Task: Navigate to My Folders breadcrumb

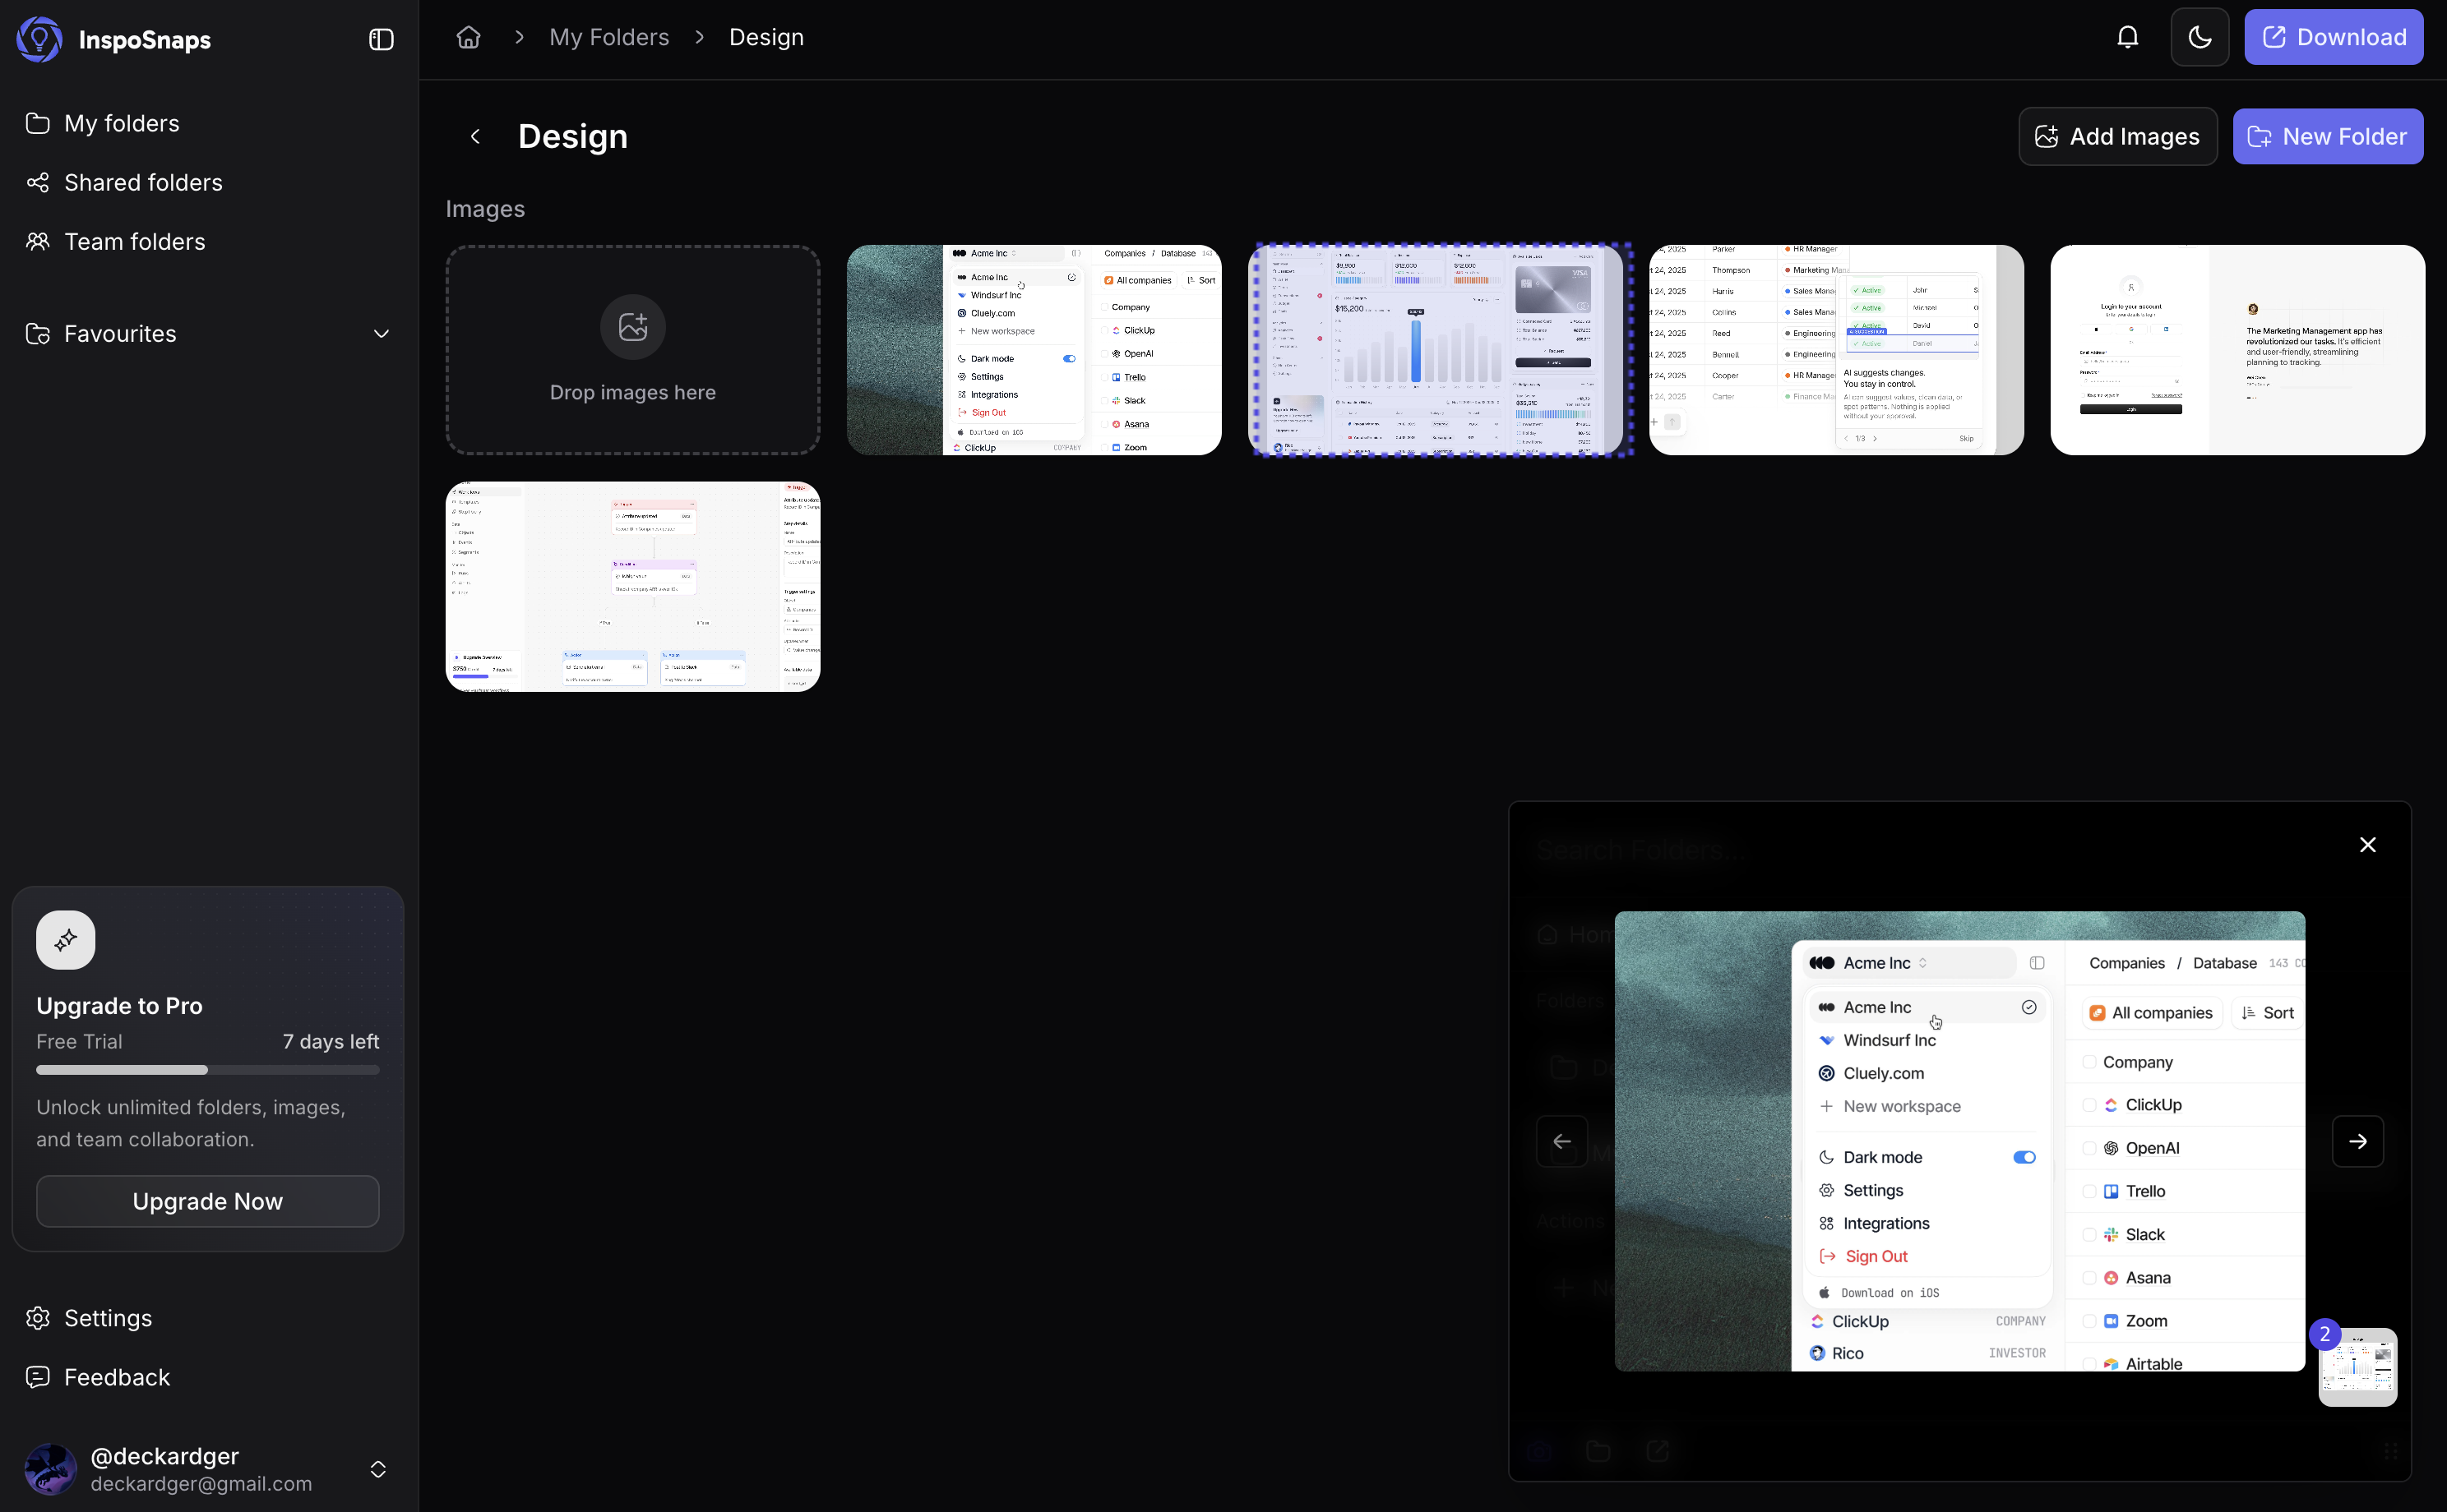Action: 608,37
